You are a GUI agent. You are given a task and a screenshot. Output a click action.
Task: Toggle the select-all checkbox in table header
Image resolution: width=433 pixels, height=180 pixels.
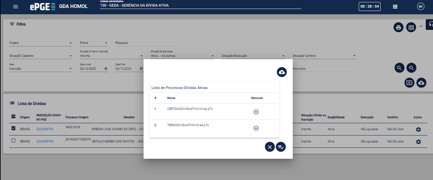[x=14, y=117]
